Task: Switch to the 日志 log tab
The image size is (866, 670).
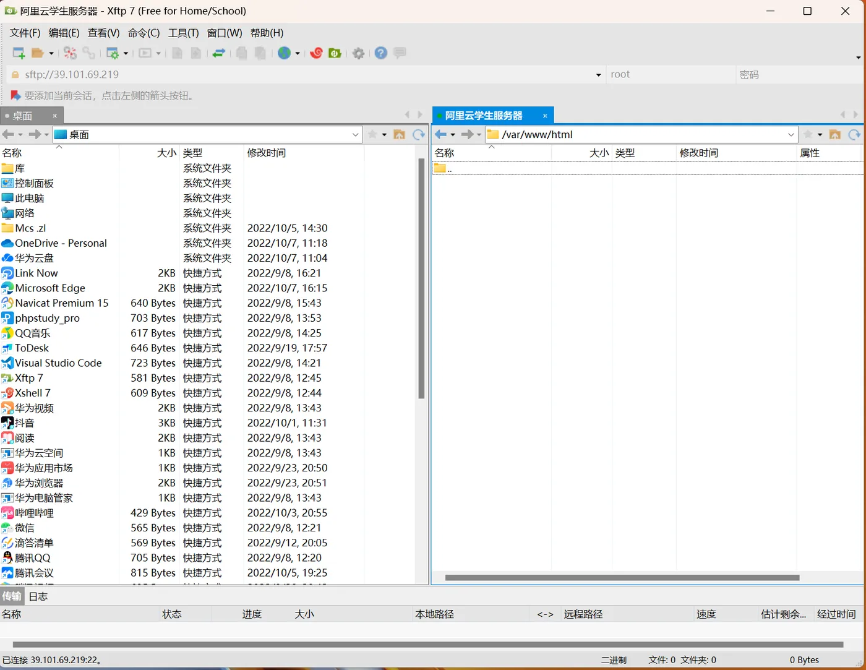Action: 38,596
